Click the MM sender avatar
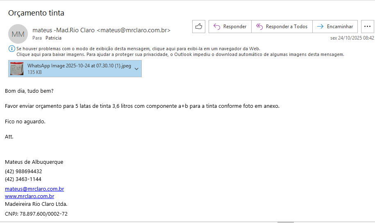The height and width of the screenshot is (223, 375). click(18, 34)
